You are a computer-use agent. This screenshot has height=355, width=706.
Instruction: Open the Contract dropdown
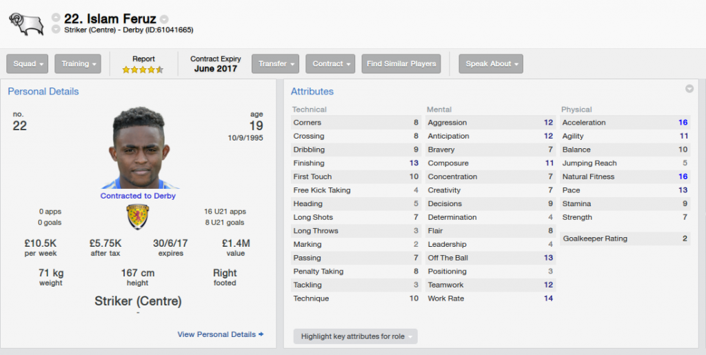click(x=330, y=64)
